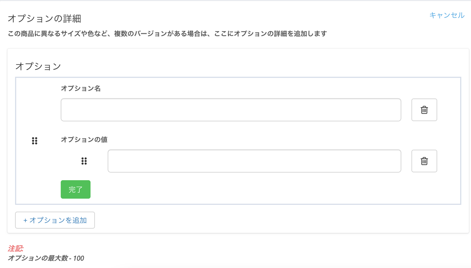Image resolution: width=471 pixels, height=268 pixels.
Task: Delete the option value row via trash icon
Action: pos(424,161)
